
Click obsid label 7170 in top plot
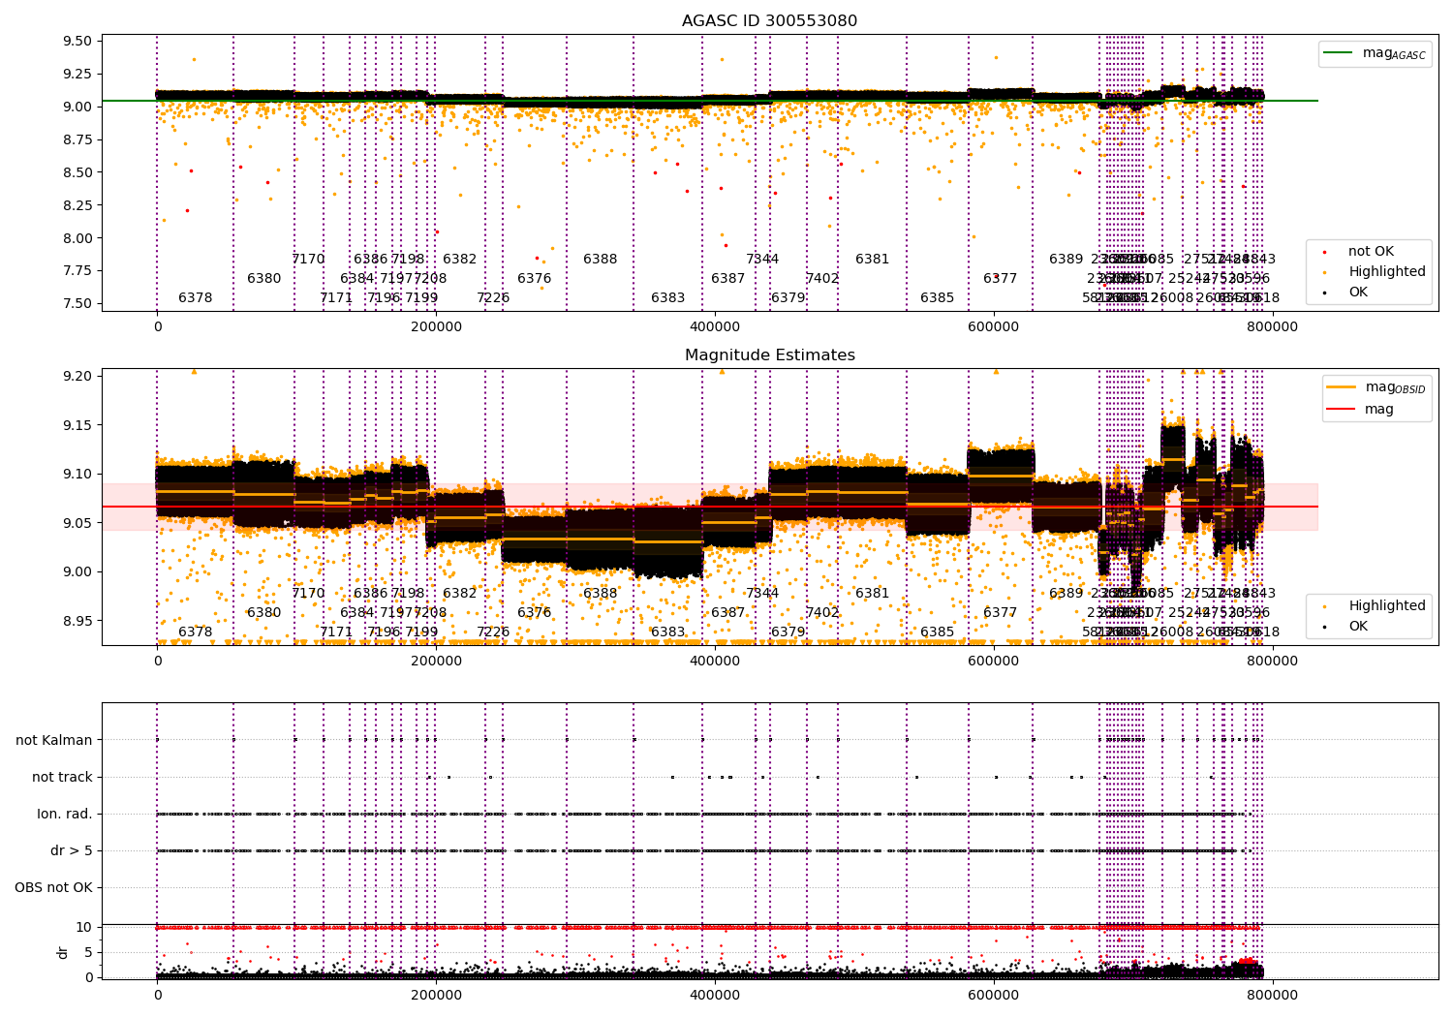[x=309, y=260]
